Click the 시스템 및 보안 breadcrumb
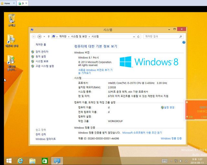 [79, 37]
